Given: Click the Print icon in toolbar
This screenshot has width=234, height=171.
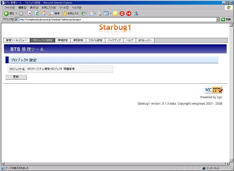Looking at the screenshot, I should (x=99, y=14).
